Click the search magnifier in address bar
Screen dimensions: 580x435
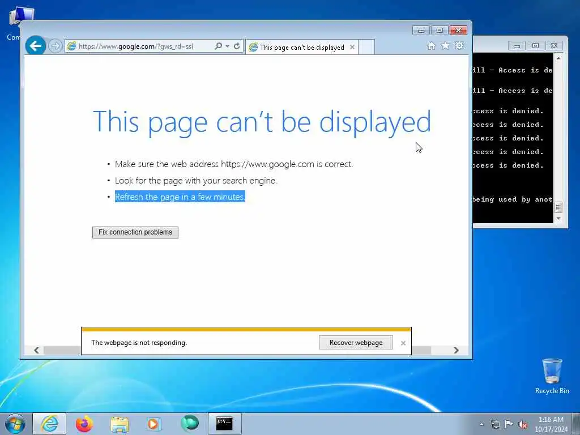(218, 46)
